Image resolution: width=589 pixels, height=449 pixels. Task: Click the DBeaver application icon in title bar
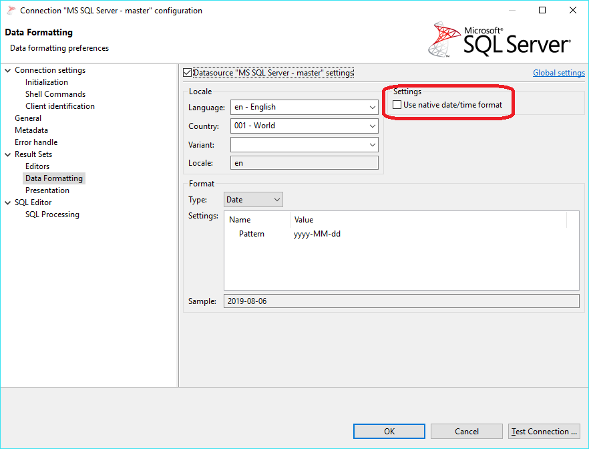point(9,10)
